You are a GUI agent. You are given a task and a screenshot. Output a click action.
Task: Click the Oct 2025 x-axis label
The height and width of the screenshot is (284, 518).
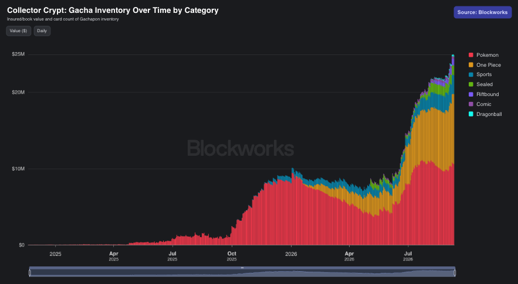[232, 256]
